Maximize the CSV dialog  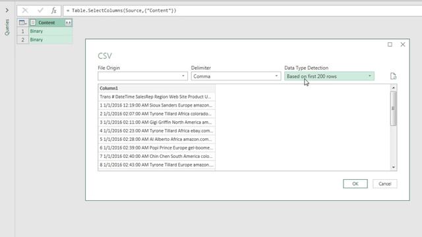click(390, 44)
